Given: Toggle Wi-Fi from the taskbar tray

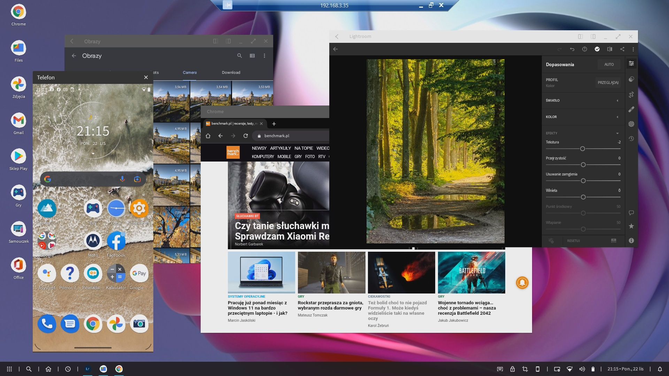Looking at the screenshot, I should [x=570, y=369].
